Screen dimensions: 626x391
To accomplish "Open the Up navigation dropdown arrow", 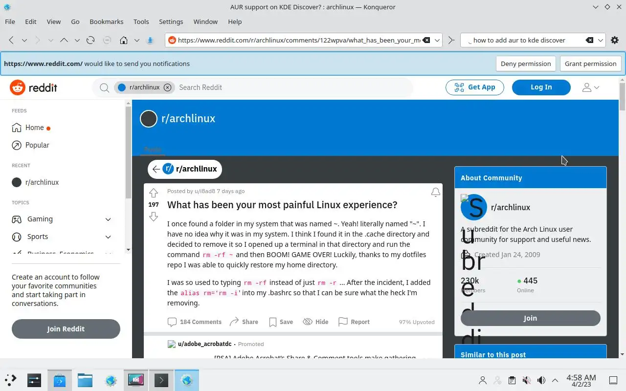I will [77, 40].
